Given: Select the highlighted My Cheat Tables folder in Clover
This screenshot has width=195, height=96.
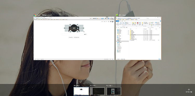Looking at the screenshot, I should tap(144, 35).
